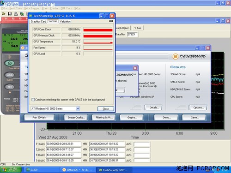Click the Graphs button
Image resolution: width=231 pixels, height=173 pixels.
(x=132, y=118)
